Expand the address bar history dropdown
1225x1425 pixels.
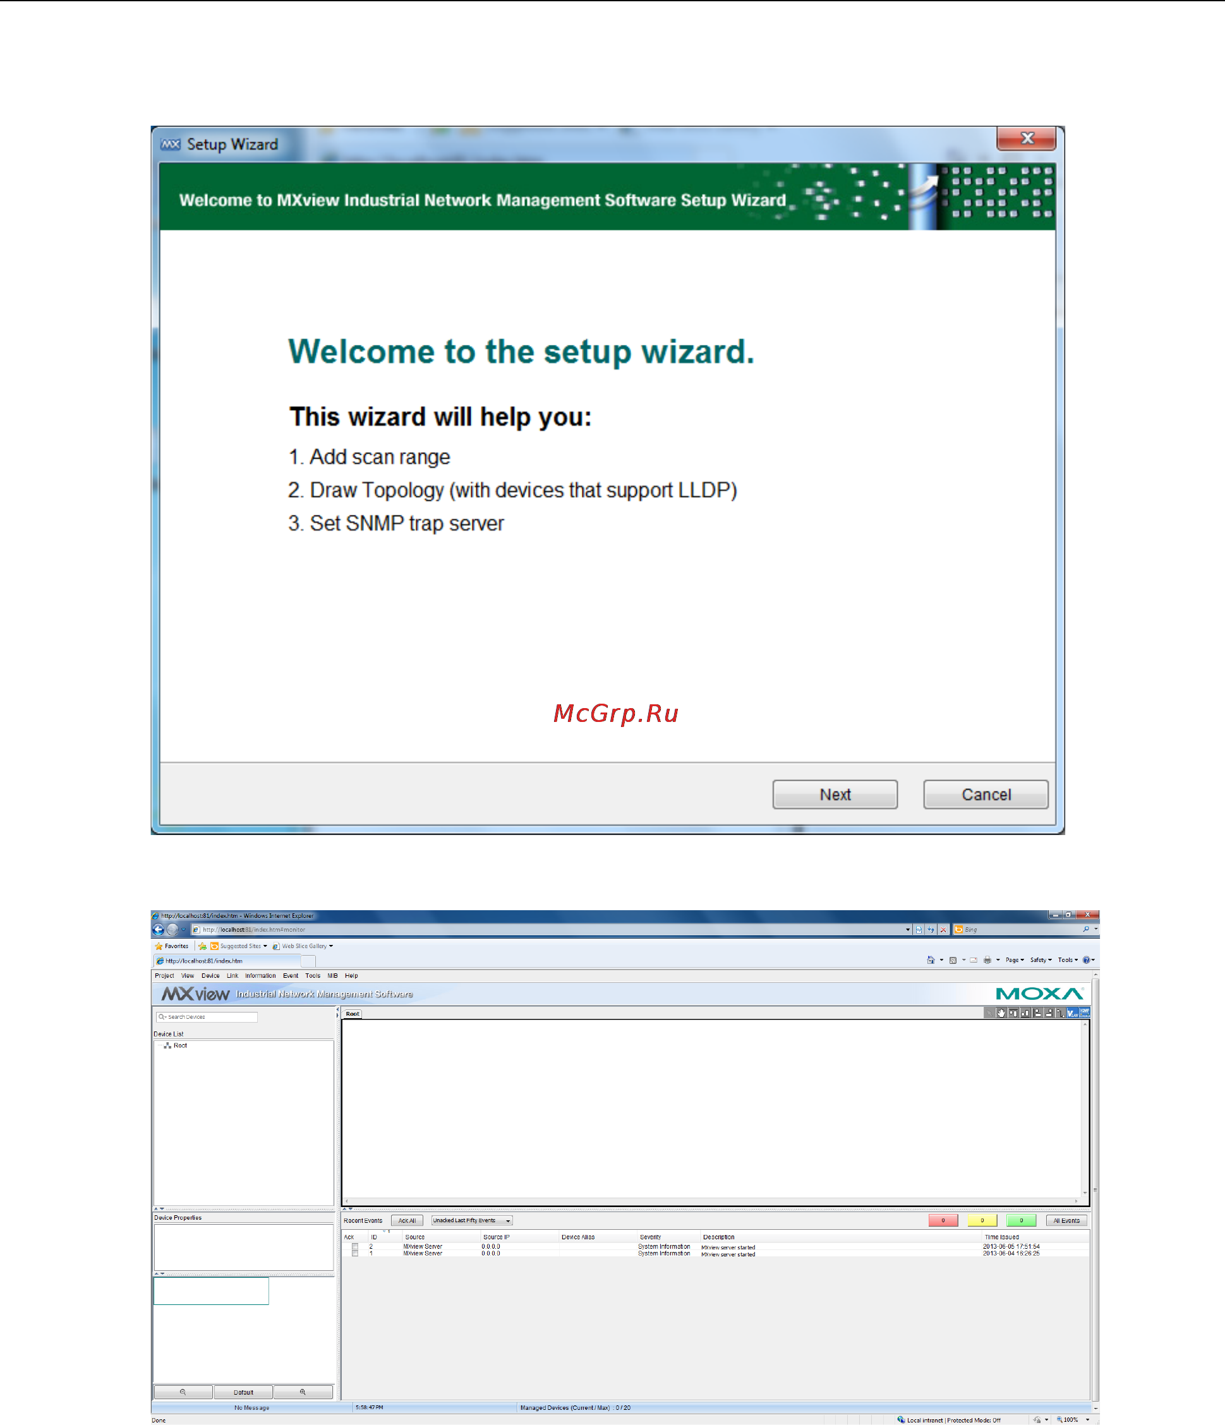pyautogui.click(x=908, y=930)
